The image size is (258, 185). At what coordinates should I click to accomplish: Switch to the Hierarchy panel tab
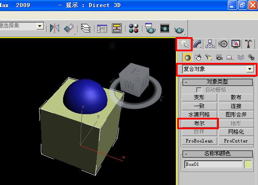210,44
